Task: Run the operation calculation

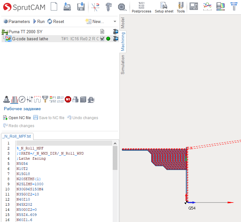Action: pos(39,21)
